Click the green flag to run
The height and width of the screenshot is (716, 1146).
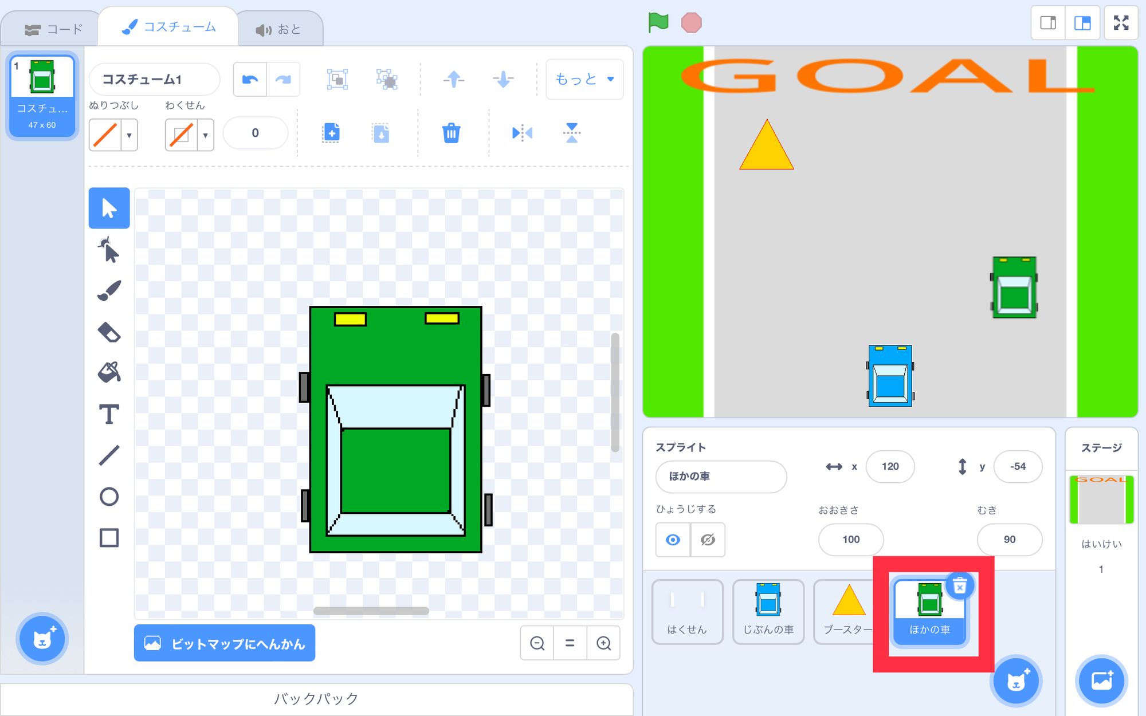658,23
